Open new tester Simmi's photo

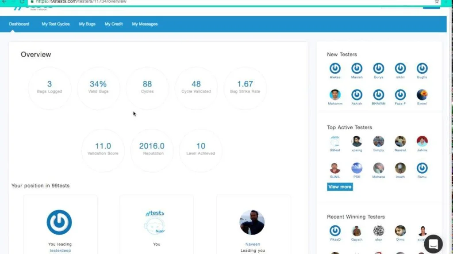(x=422, y=95)
